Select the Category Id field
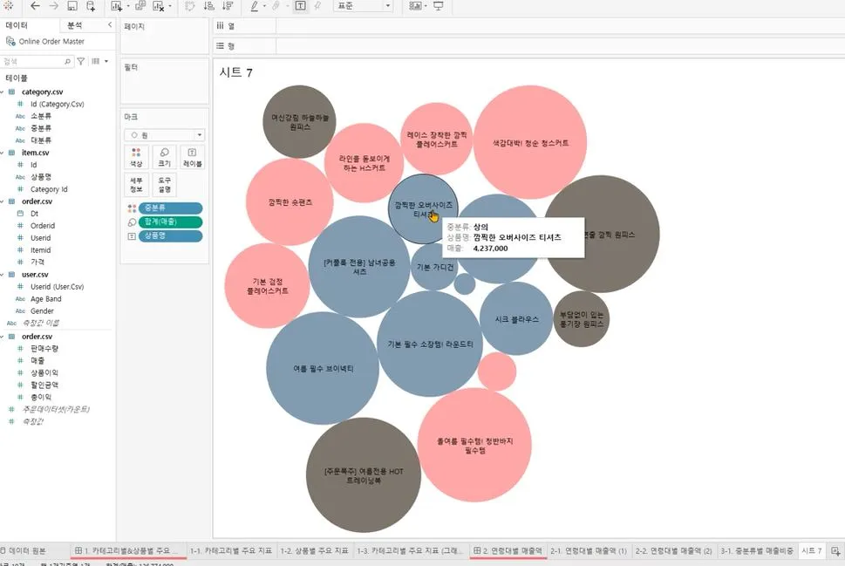 tap(49, 190)
